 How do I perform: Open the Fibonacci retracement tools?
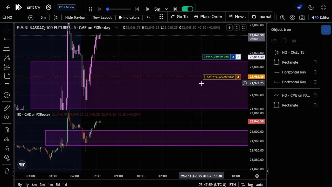click(7, 48)
